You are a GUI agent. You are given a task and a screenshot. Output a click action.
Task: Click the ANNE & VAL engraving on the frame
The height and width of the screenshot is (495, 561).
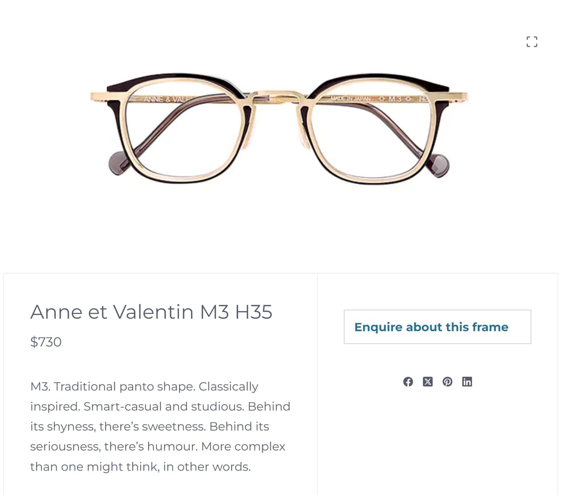pos(164,99)
